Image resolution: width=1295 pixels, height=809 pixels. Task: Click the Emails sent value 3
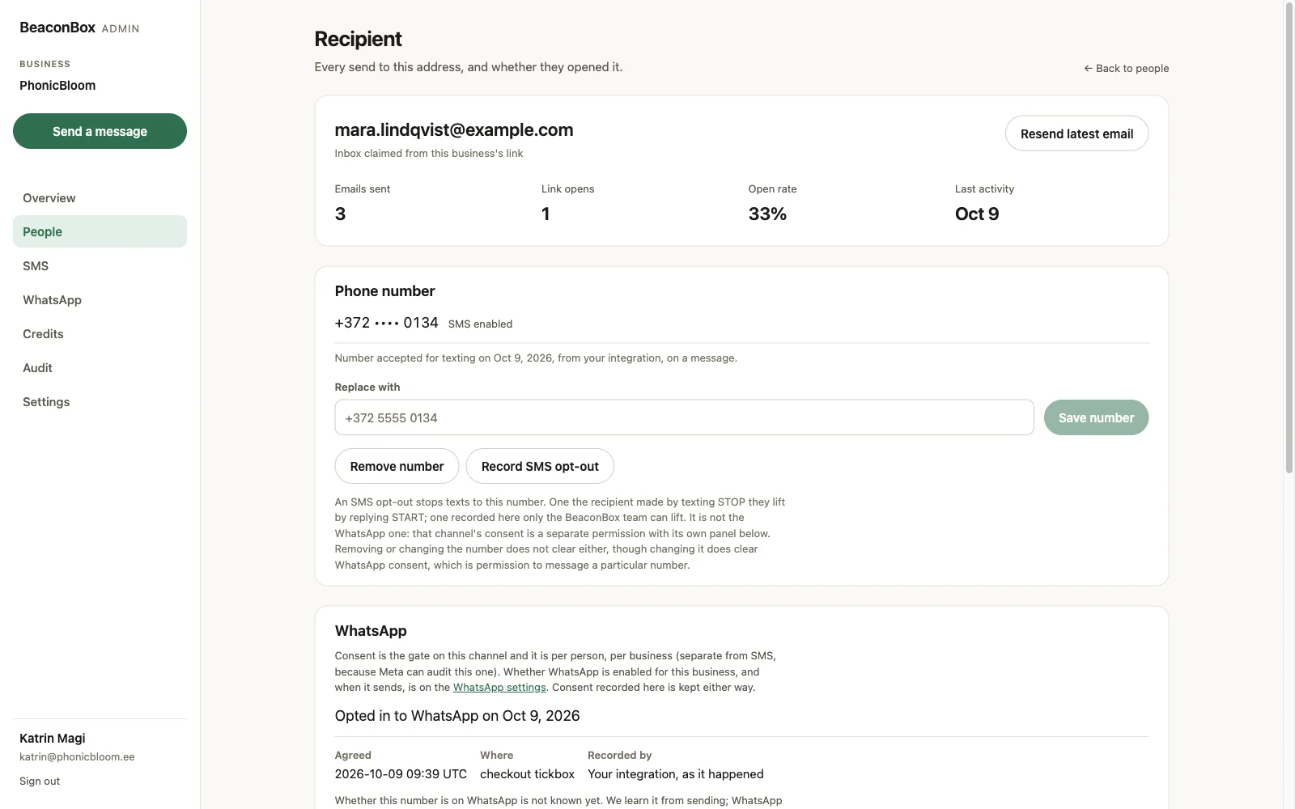click(x=340, y=214)
